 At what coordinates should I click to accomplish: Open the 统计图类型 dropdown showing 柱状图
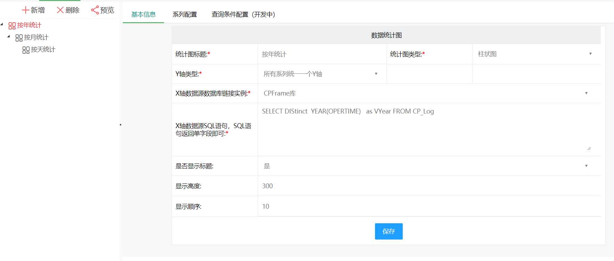click(536, 54)
